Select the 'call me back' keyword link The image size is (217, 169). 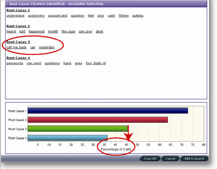(x=16, y=47)
